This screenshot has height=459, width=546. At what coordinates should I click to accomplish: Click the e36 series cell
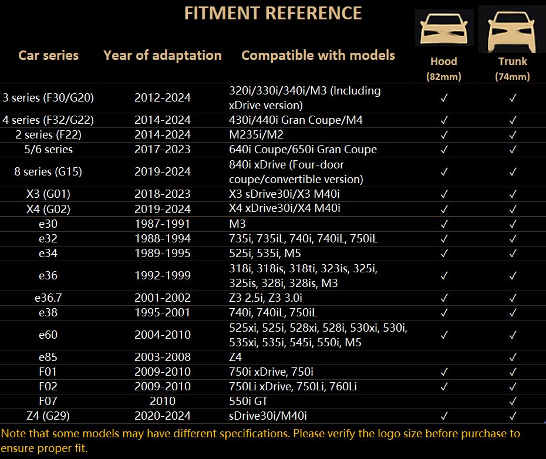point(48,275)
